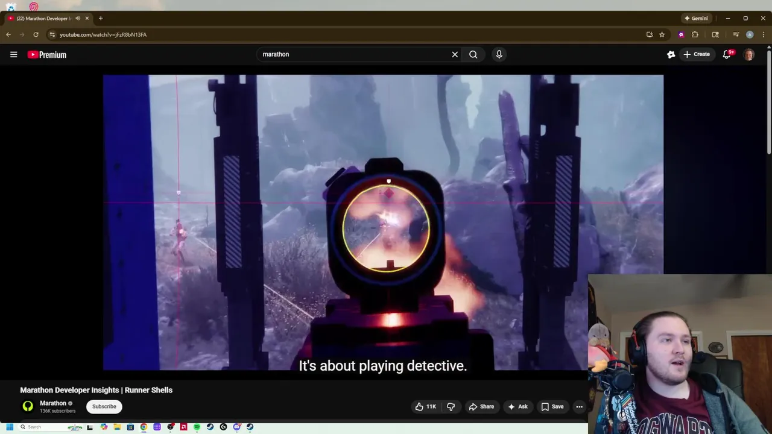Open a new browser tab

[x=101, y=18]
